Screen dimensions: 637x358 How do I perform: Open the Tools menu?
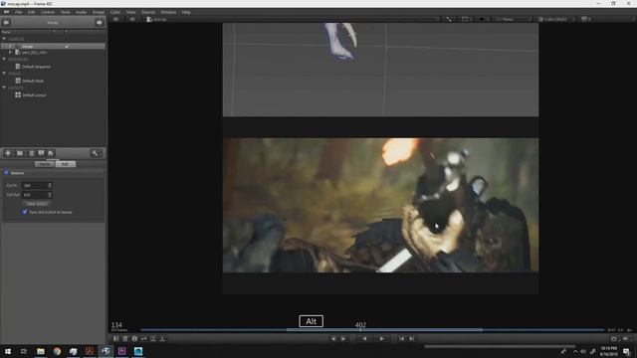coord(65,12)
